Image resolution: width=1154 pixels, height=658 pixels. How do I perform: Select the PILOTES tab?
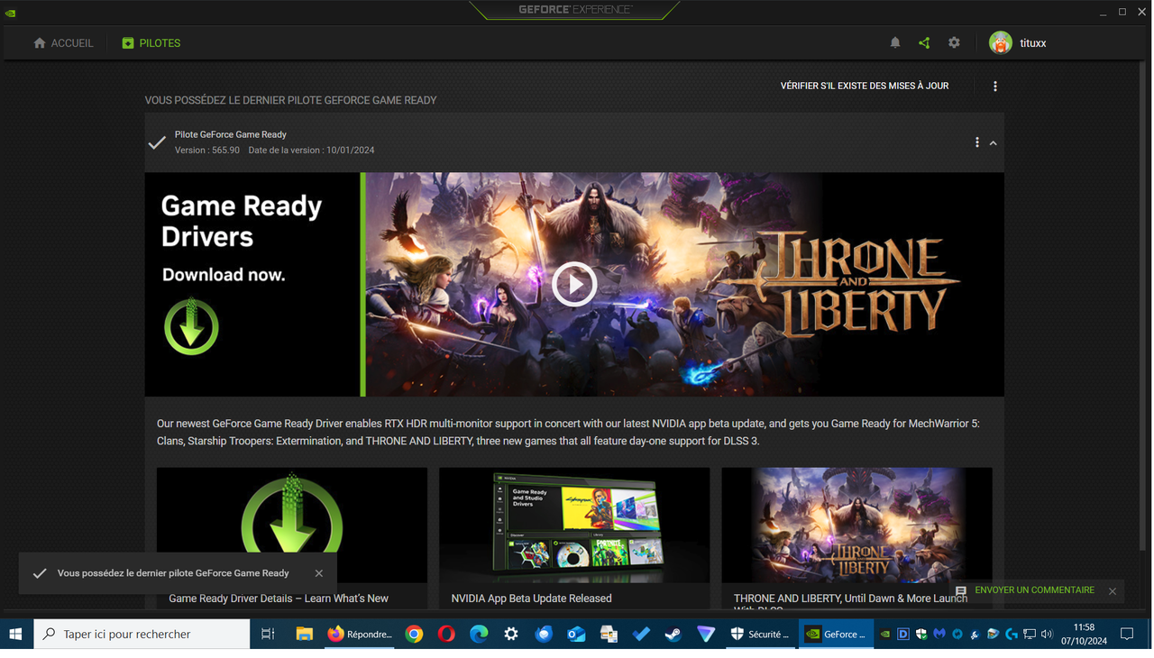[x=151, y=42]
